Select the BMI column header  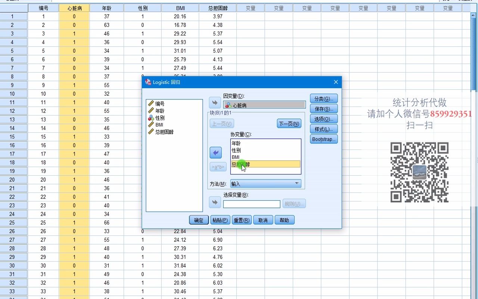coord(180,8)
